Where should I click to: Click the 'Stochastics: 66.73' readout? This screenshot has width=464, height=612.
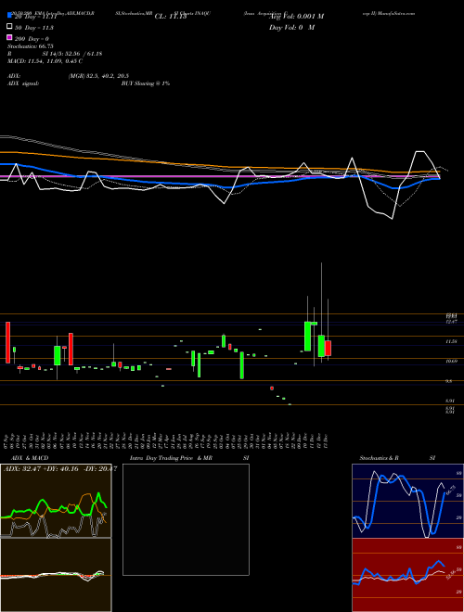(30, 46)
